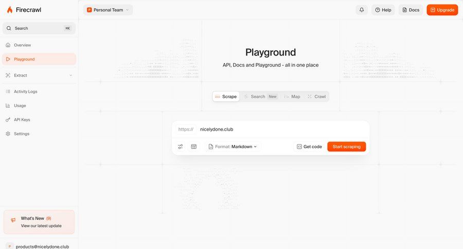Image resolution: width=463 pixels, height=249 pixels.
Task: Open Settings from the sidebar
Action: 21,134
